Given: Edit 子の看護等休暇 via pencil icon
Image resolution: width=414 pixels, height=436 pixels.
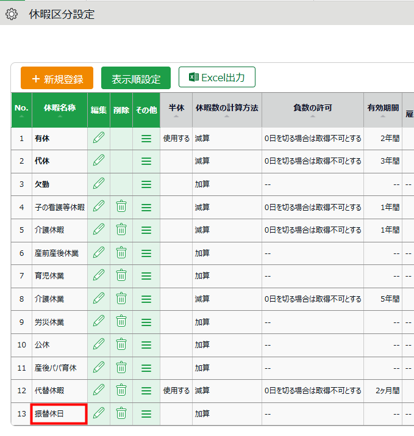Looking at the screenshot, I should [99, 206].
